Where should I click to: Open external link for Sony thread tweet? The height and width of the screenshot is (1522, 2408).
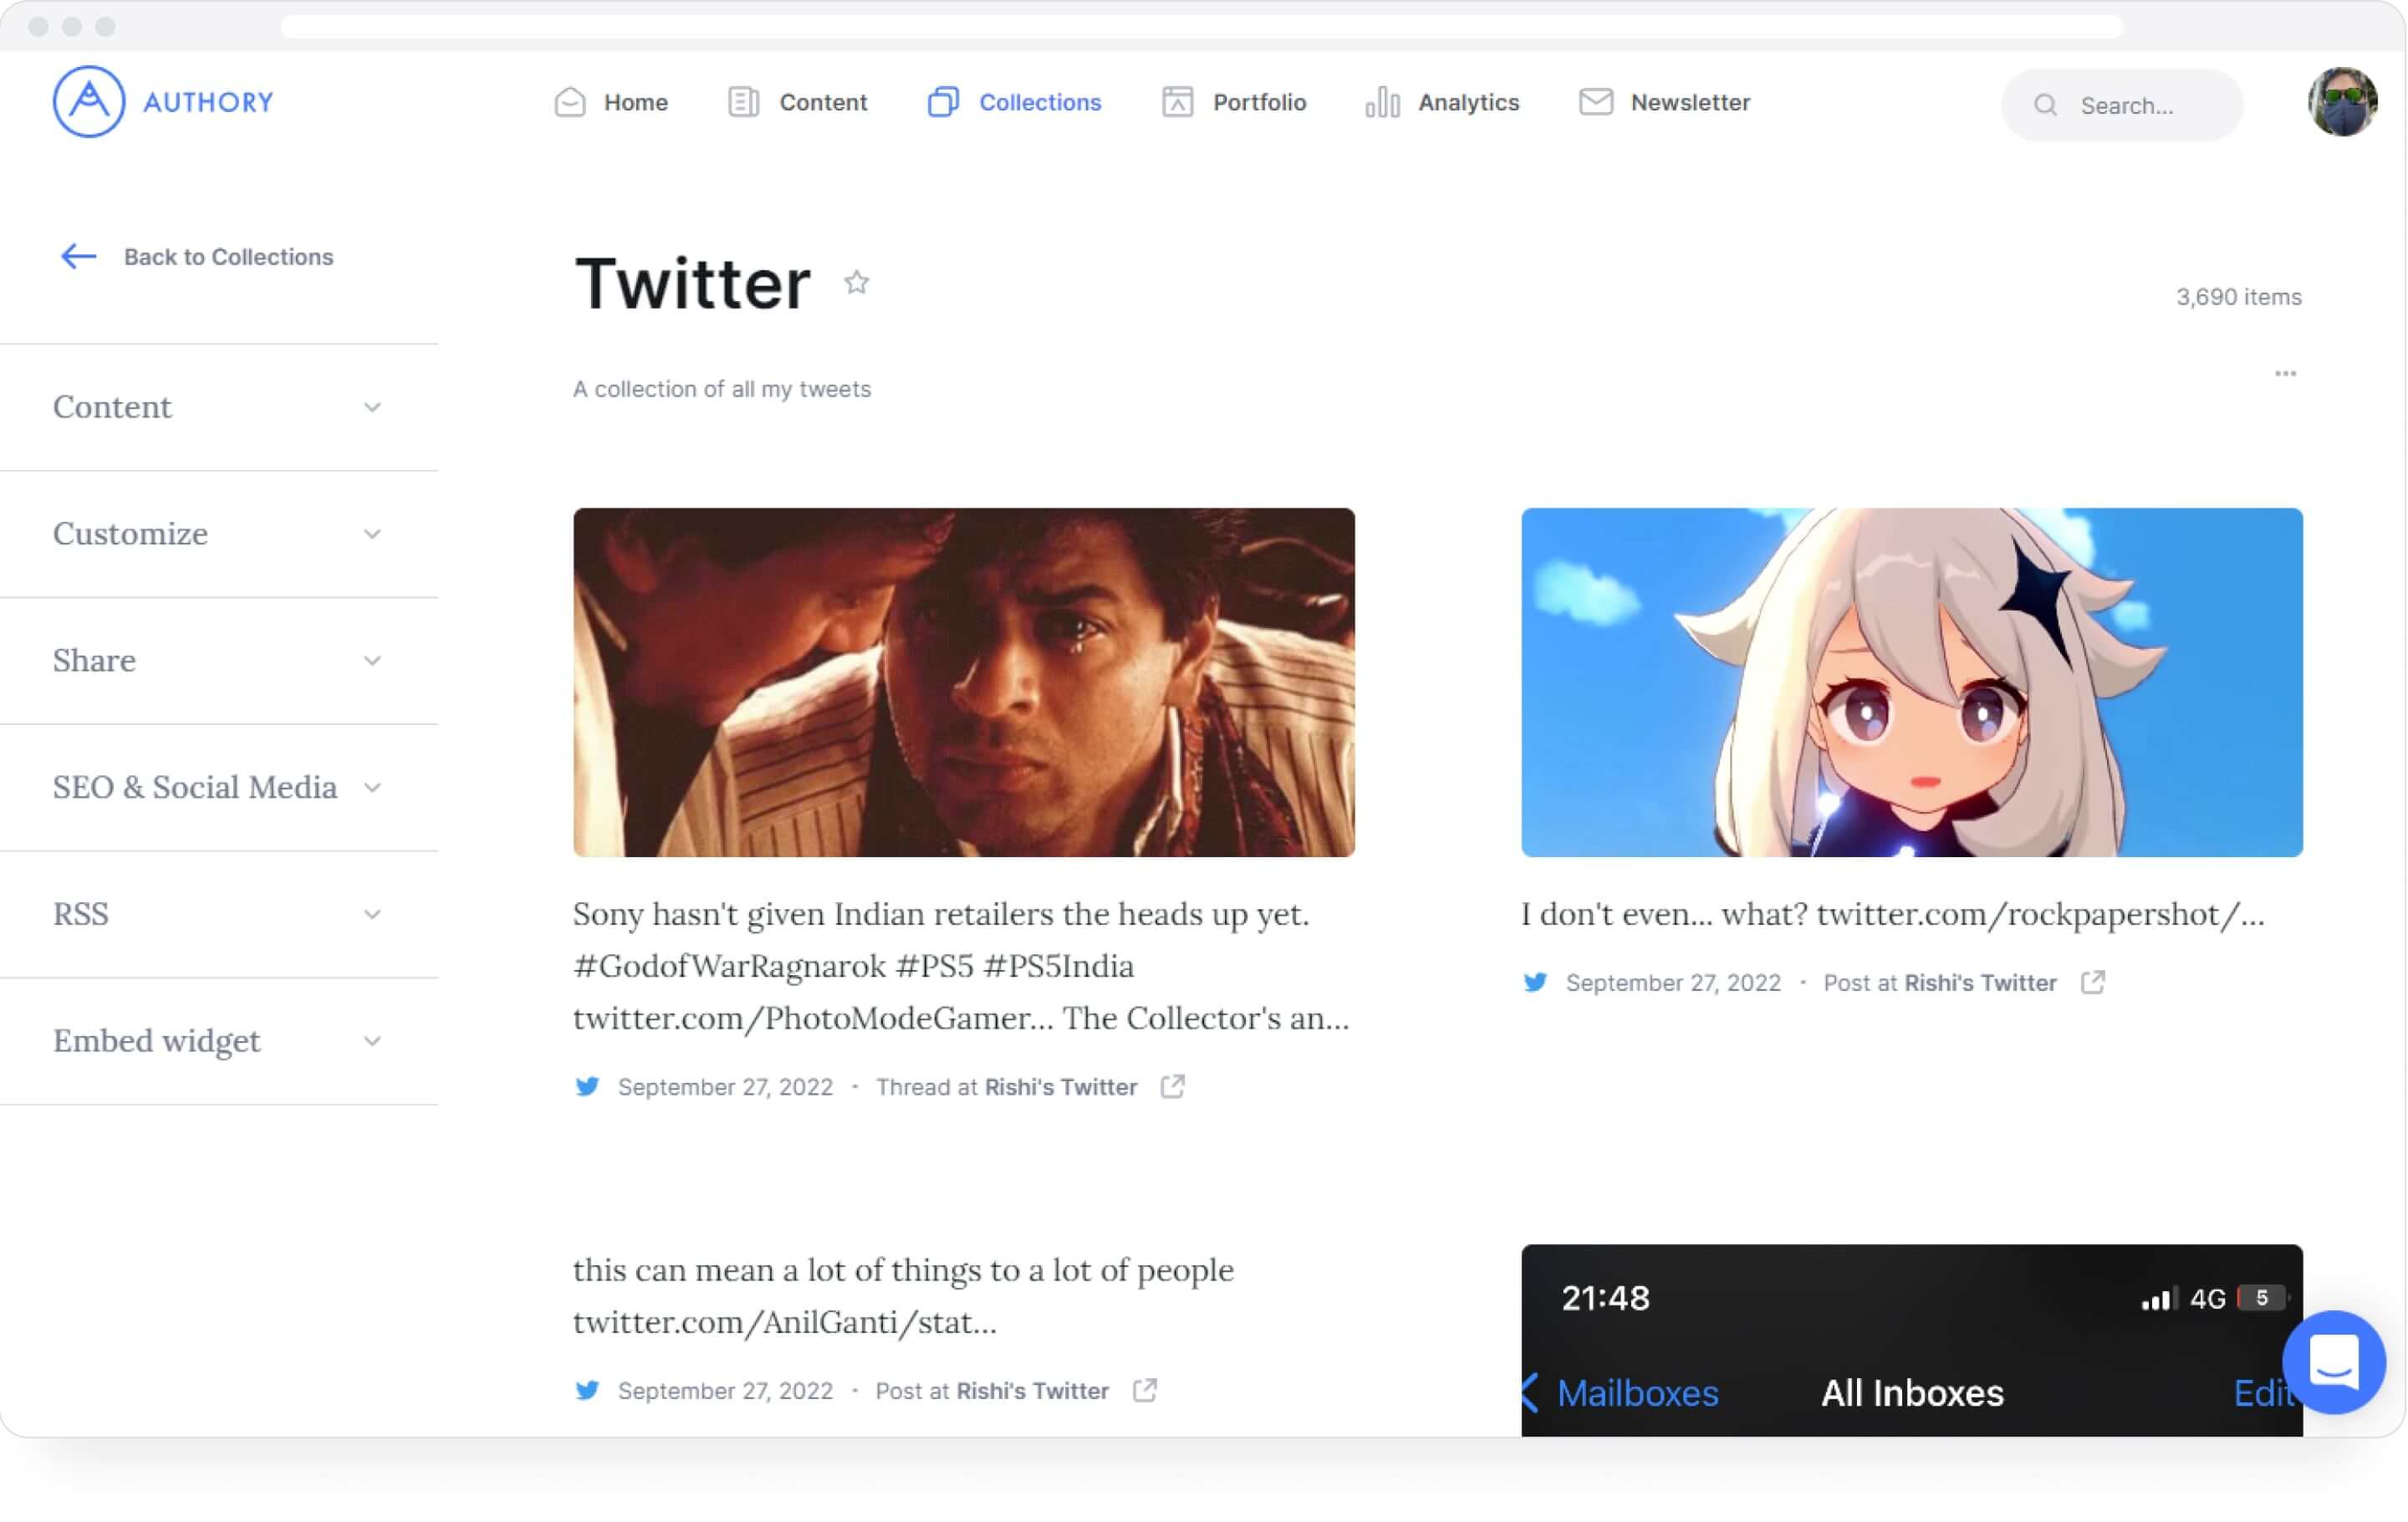(x=1173, y=1087)
